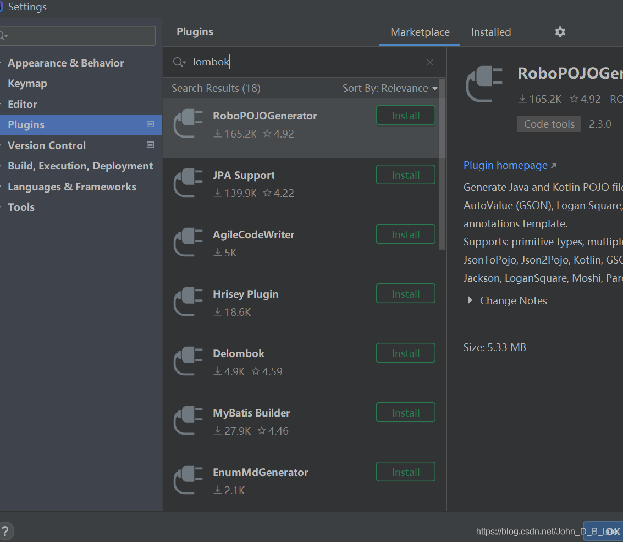Install the AgileCodeWriter plugin
Image resolution: width=623 pixels, height=542 pixels.
click(x=406, y=234)
